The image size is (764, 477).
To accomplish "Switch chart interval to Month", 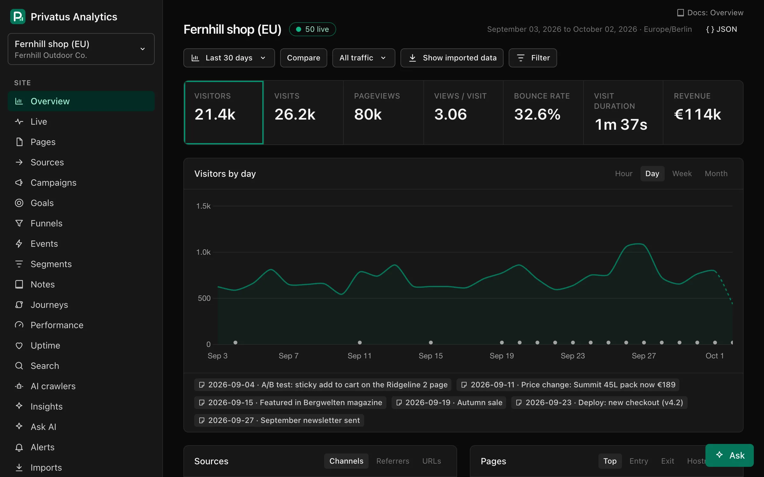I will point(716,174).
